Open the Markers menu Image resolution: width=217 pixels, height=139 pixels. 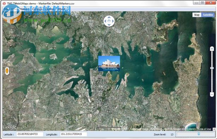click(24, 9)
